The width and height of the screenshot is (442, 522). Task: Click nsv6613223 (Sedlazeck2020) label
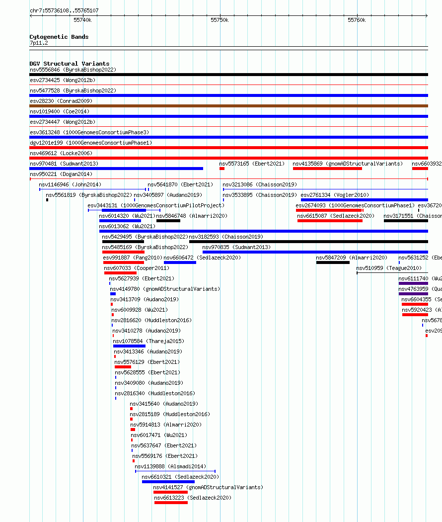click(193, 498)
